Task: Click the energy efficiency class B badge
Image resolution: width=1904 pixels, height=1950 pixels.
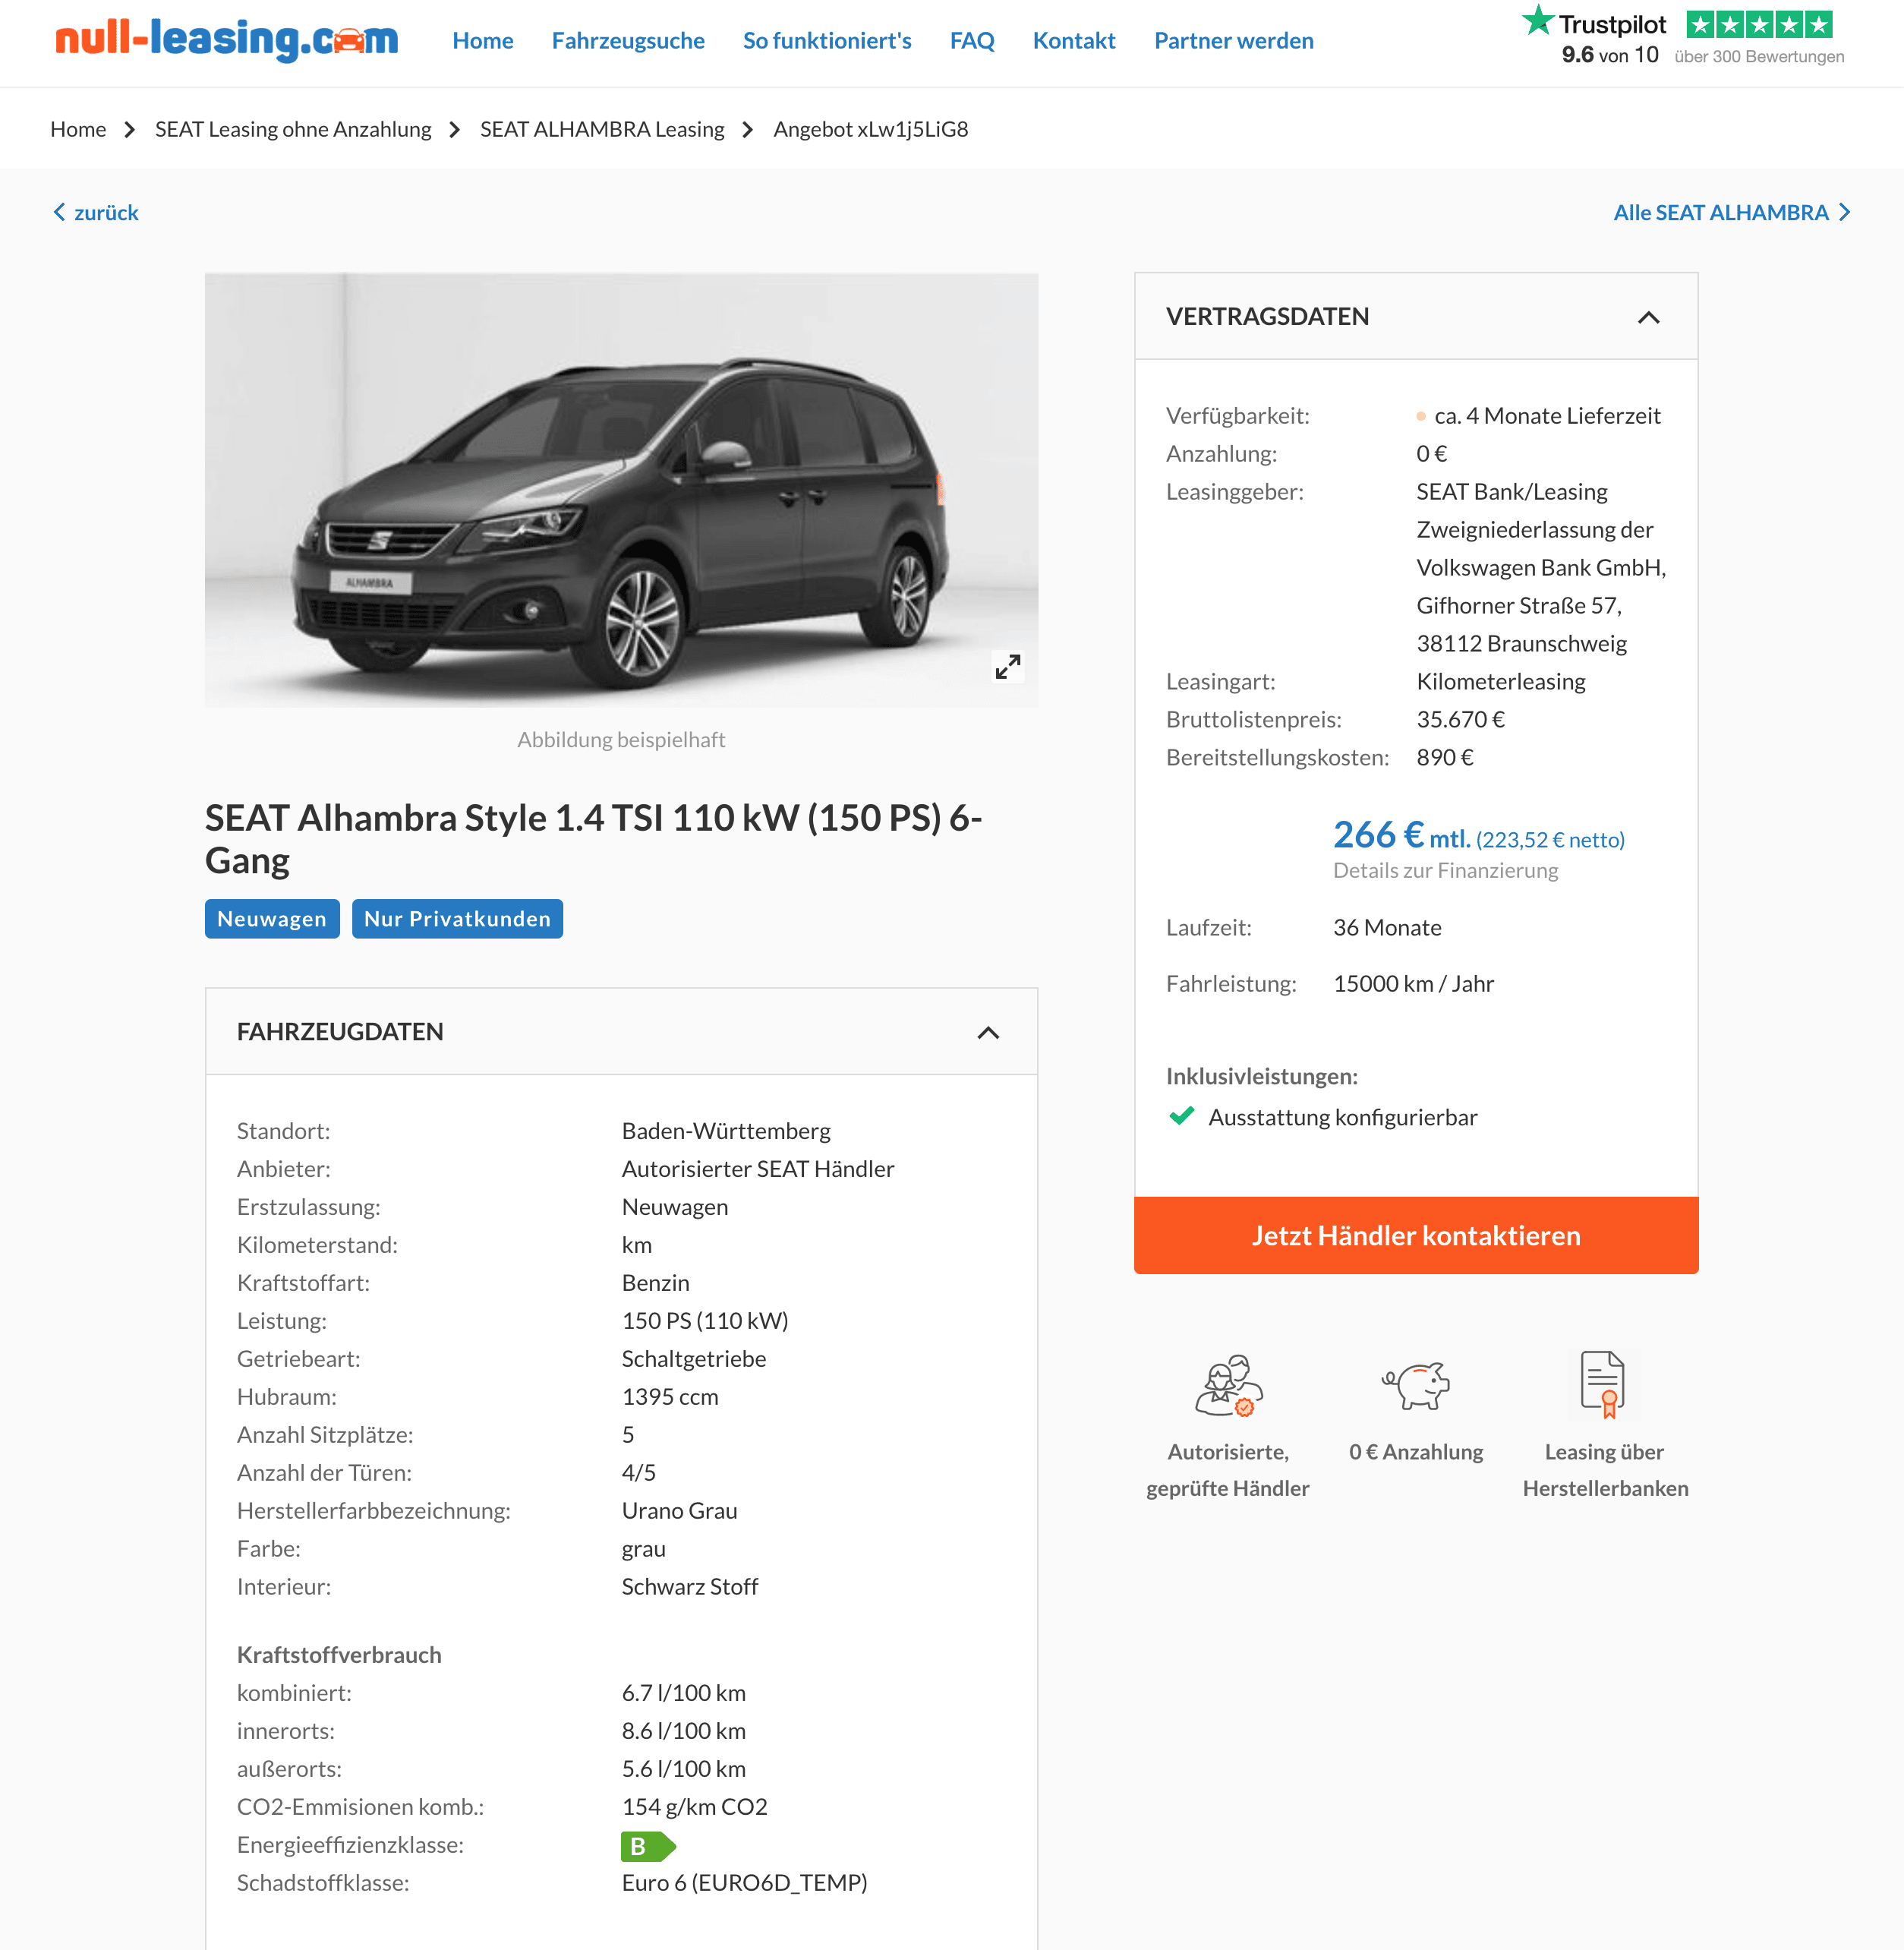Action: point(648,1846)
